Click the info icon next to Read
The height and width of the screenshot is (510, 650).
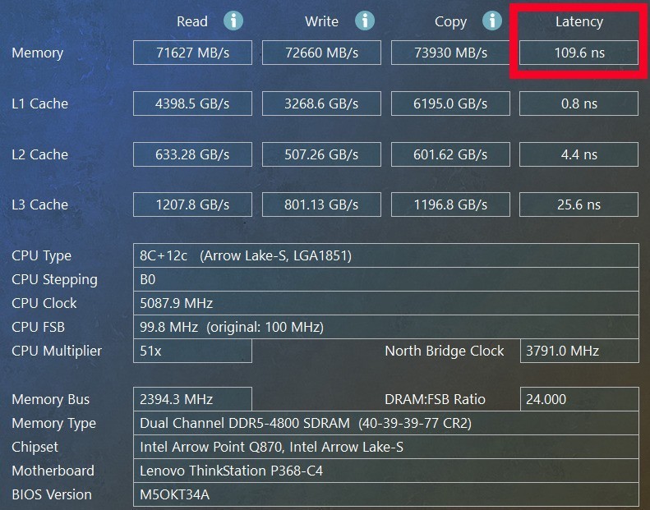234,21
